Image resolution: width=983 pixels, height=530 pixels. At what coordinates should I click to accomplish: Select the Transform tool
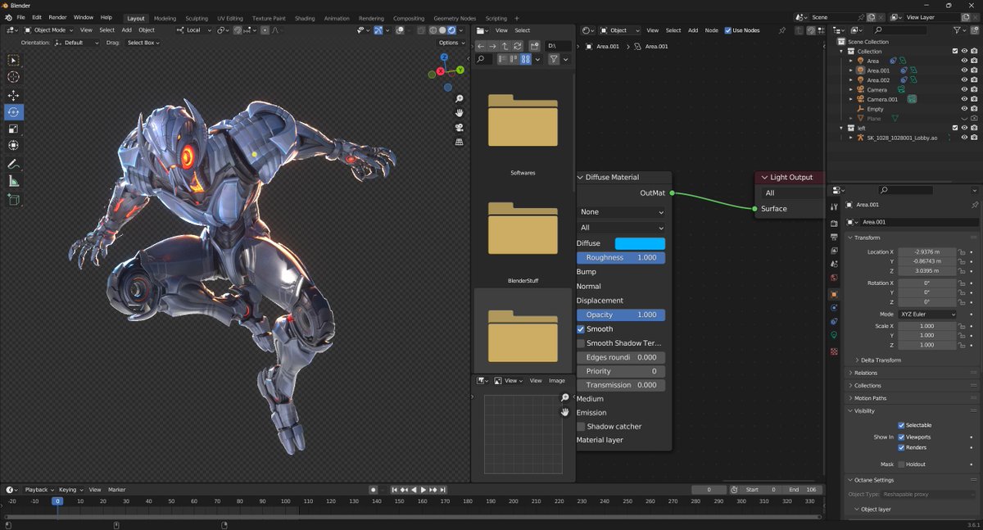click(x=14, y=145)
